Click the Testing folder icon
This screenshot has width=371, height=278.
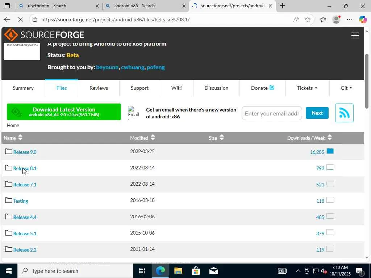tap(9, 201)
